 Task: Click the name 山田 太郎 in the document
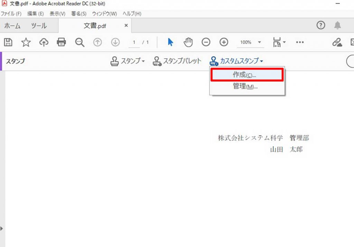[286, 149]
